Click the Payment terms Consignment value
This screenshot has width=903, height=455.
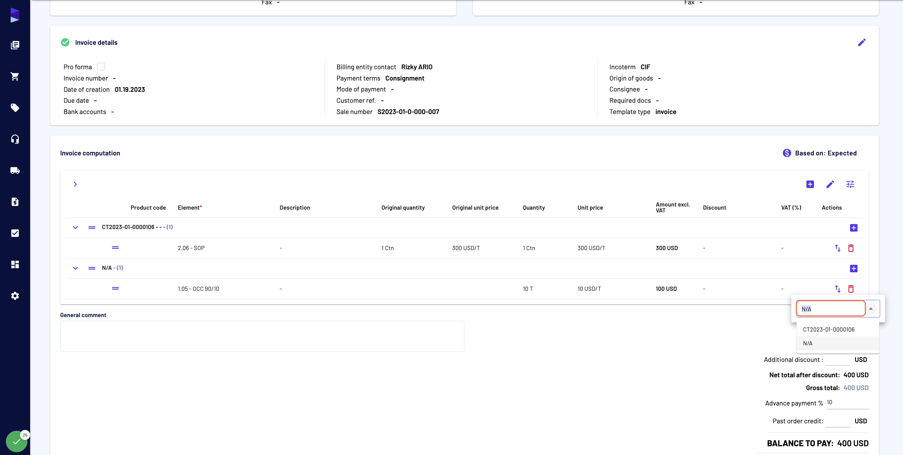(404, 78)
